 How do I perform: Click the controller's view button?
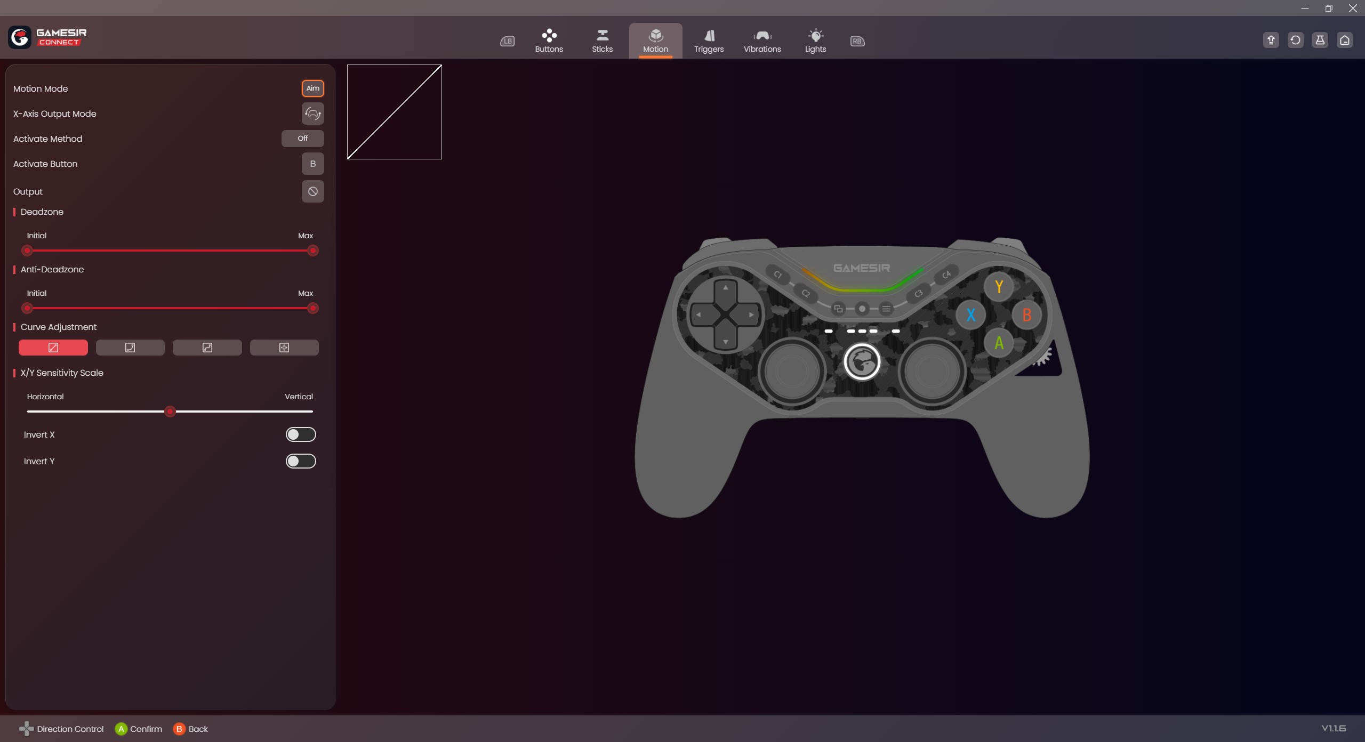pyautogui.click(x=838, y=309)
